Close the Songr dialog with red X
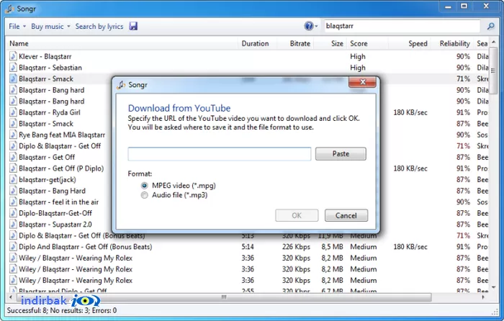The width and height of the screenshot is (504, 321). (x=362, y=82)
